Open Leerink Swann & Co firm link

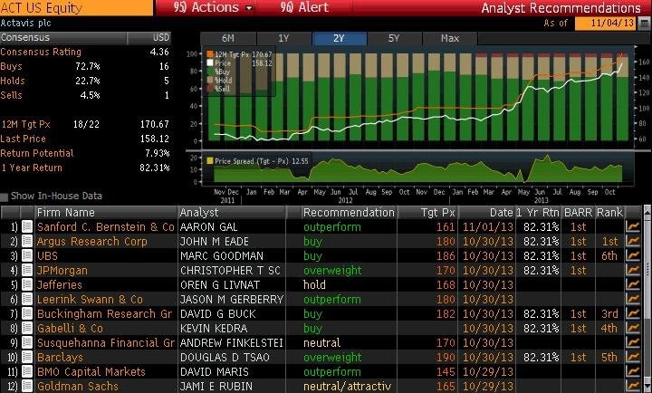point(90,300)
